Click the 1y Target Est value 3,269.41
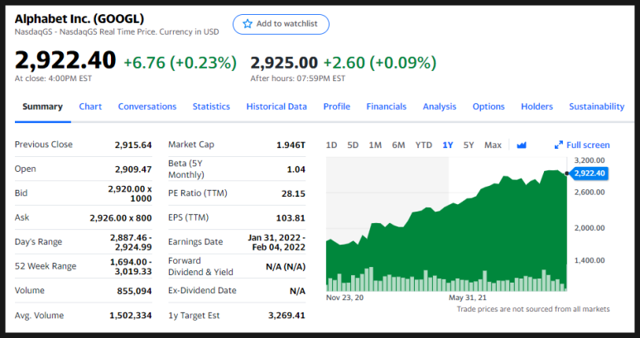 point(286,316)
